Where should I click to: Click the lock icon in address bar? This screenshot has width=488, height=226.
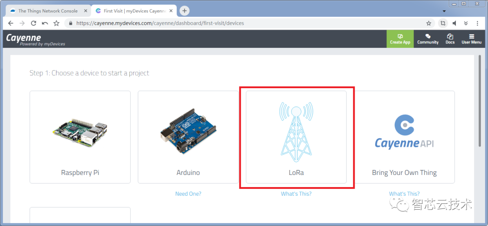70,24
